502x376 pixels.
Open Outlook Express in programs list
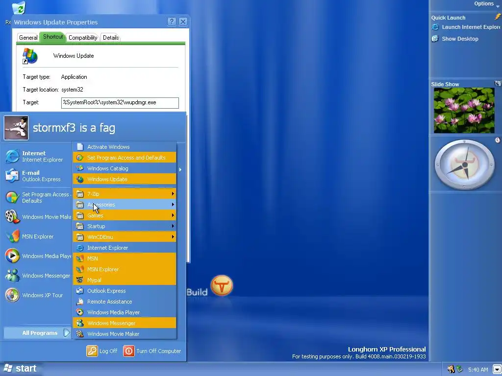pos(125,291)
